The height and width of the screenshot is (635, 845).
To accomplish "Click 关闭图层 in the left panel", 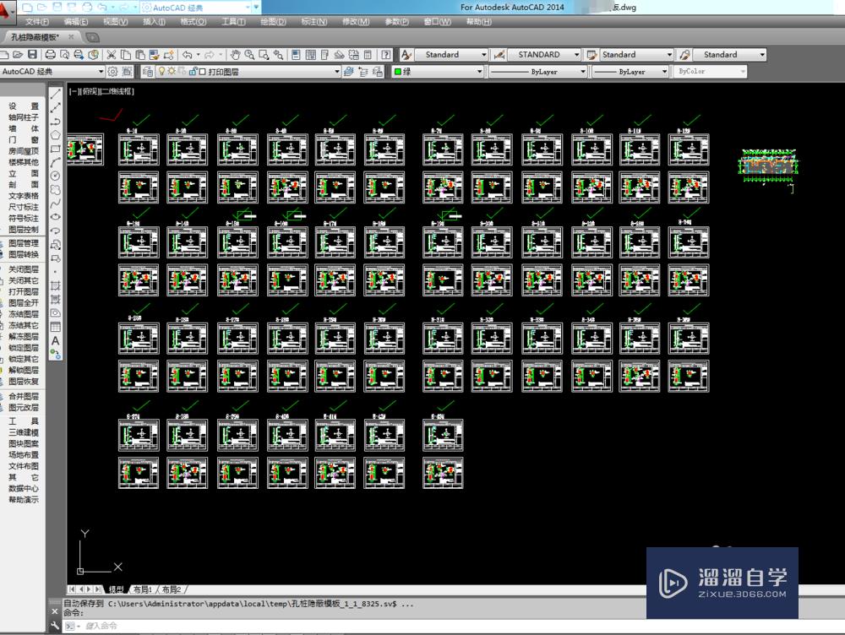I will tap(23, 269).
